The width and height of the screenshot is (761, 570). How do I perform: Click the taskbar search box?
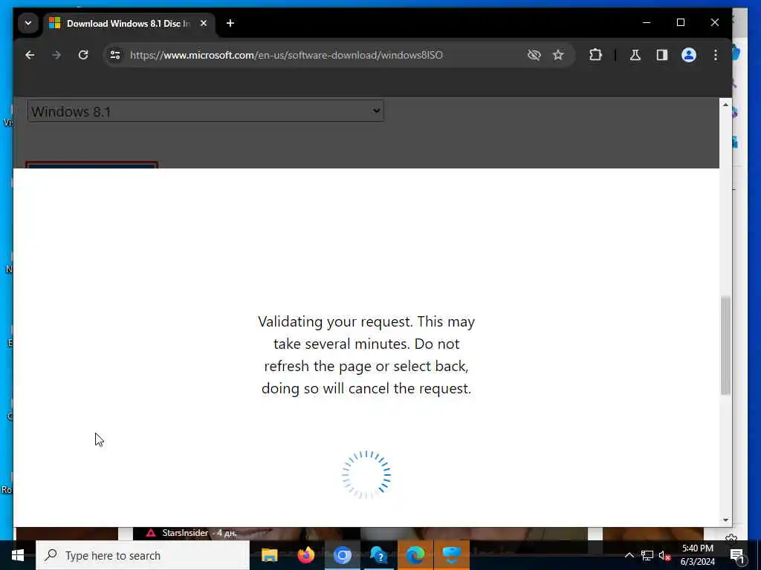tap(143, 555)
